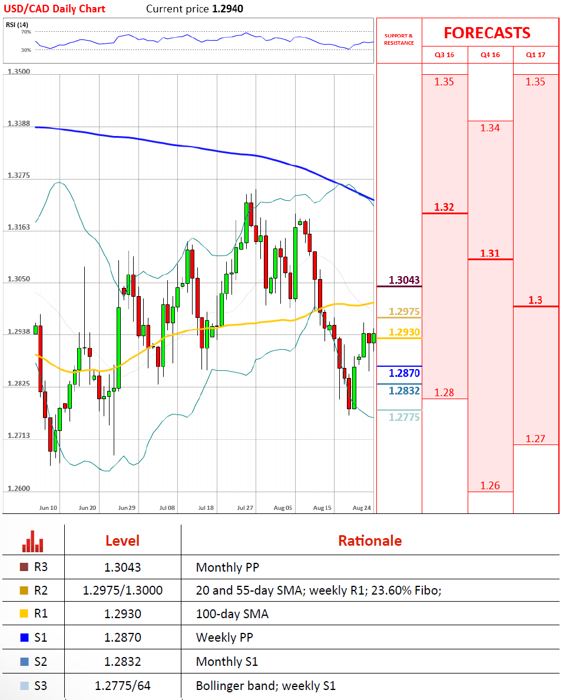Click the S1 blue color swatch
Viewport: 566px width, 700px height.
pos(25,638)
